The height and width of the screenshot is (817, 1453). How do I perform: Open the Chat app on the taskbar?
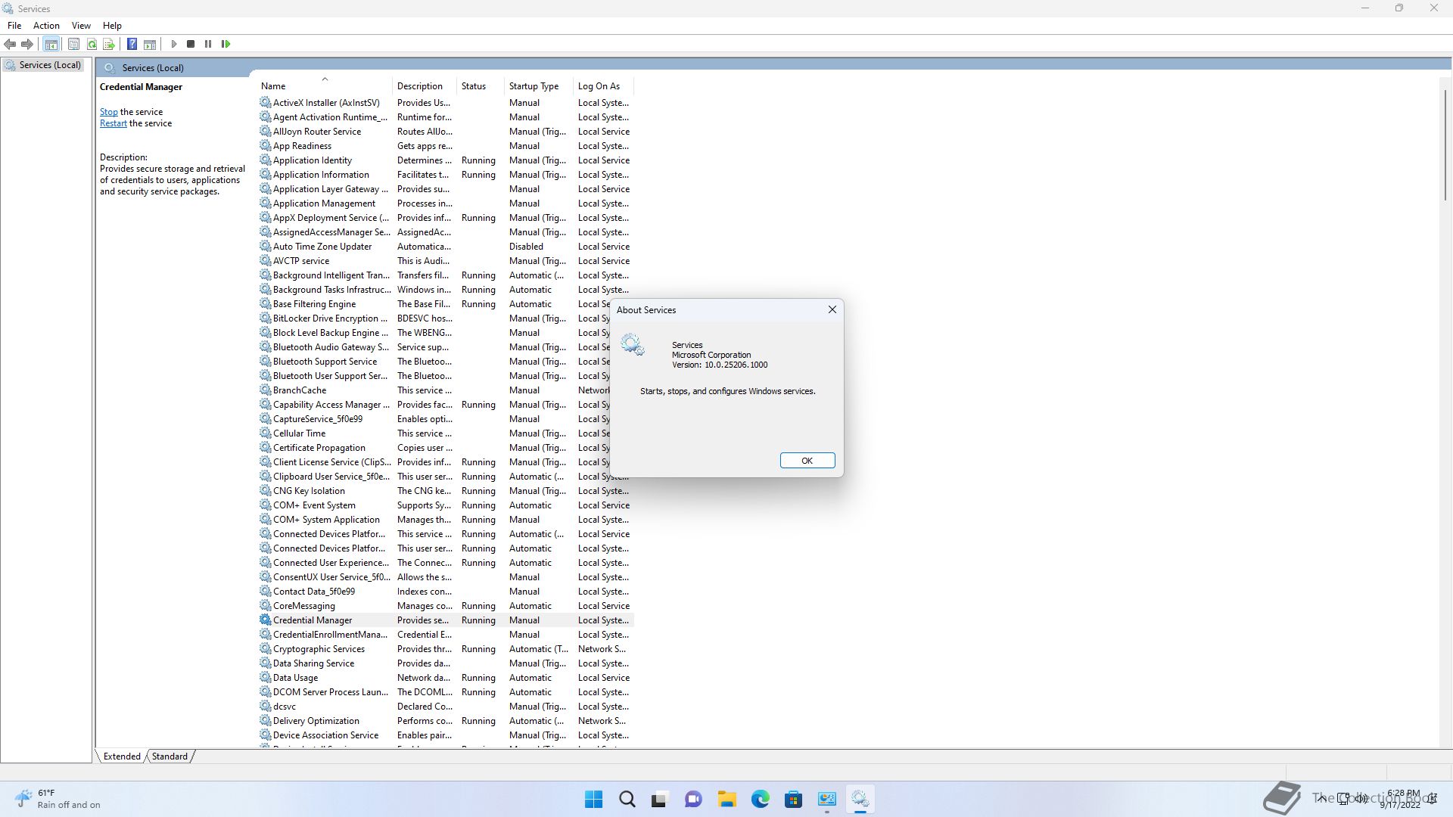tap(693, 799)
